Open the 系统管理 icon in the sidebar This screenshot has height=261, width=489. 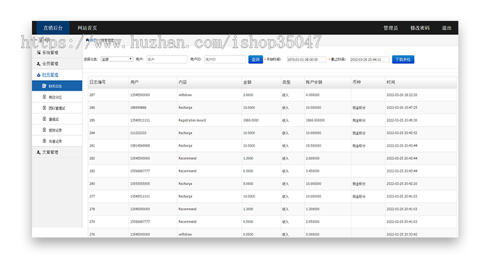(x=38, y=52)
